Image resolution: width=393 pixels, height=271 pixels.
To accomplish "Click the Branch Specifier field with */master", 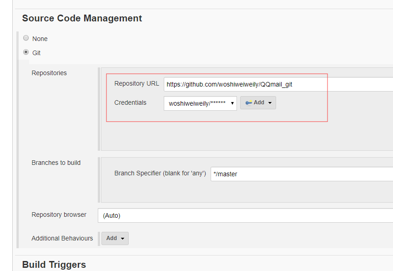I will click(302, 174).
